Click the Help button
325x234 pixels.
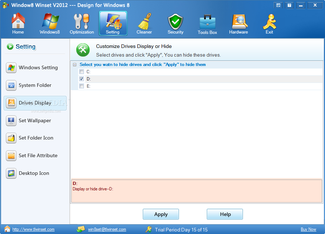(x=225, y=214)
